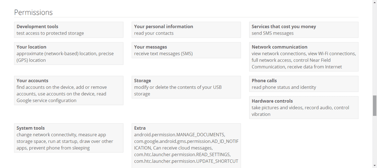The image size is (377, 168).
Task: Click the Hardware controls title
Action: point(272,101)
